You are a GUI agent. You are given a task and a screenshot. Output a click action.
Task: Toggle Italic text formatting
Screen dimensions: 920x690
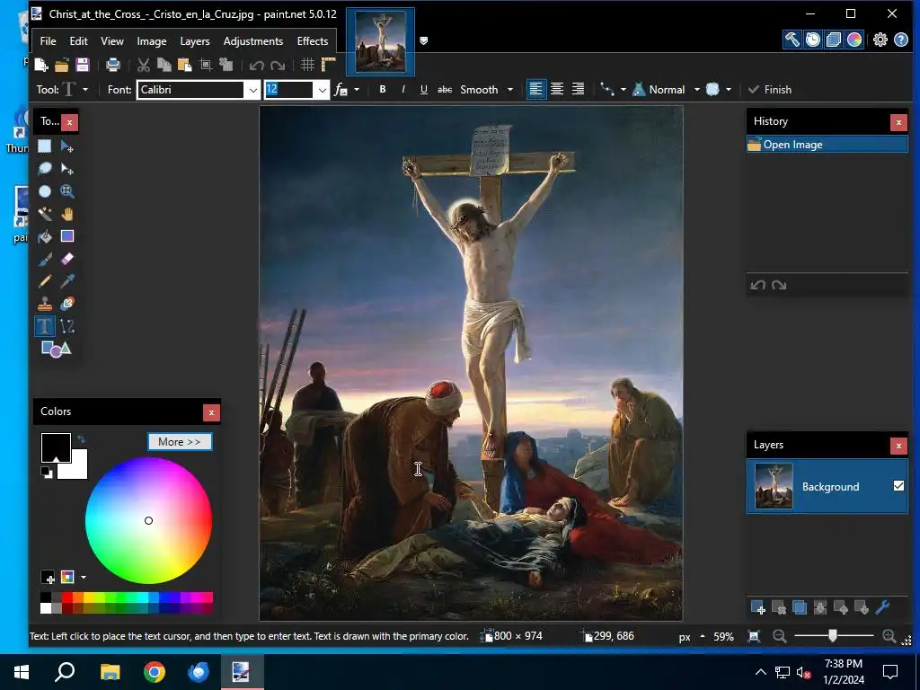(x=403, y=90)
